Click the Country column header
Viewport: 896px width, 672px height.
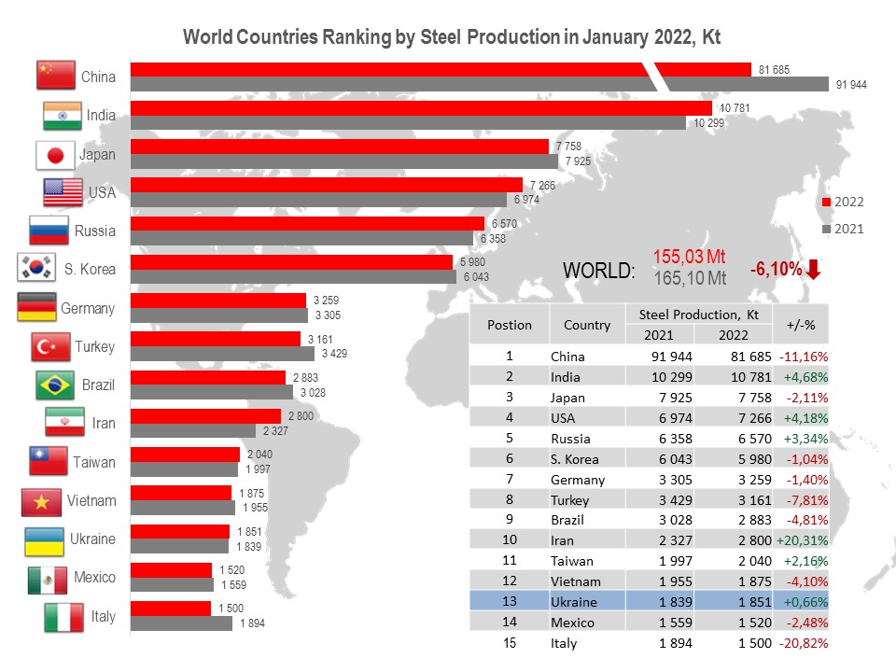(x=587, y=325)
